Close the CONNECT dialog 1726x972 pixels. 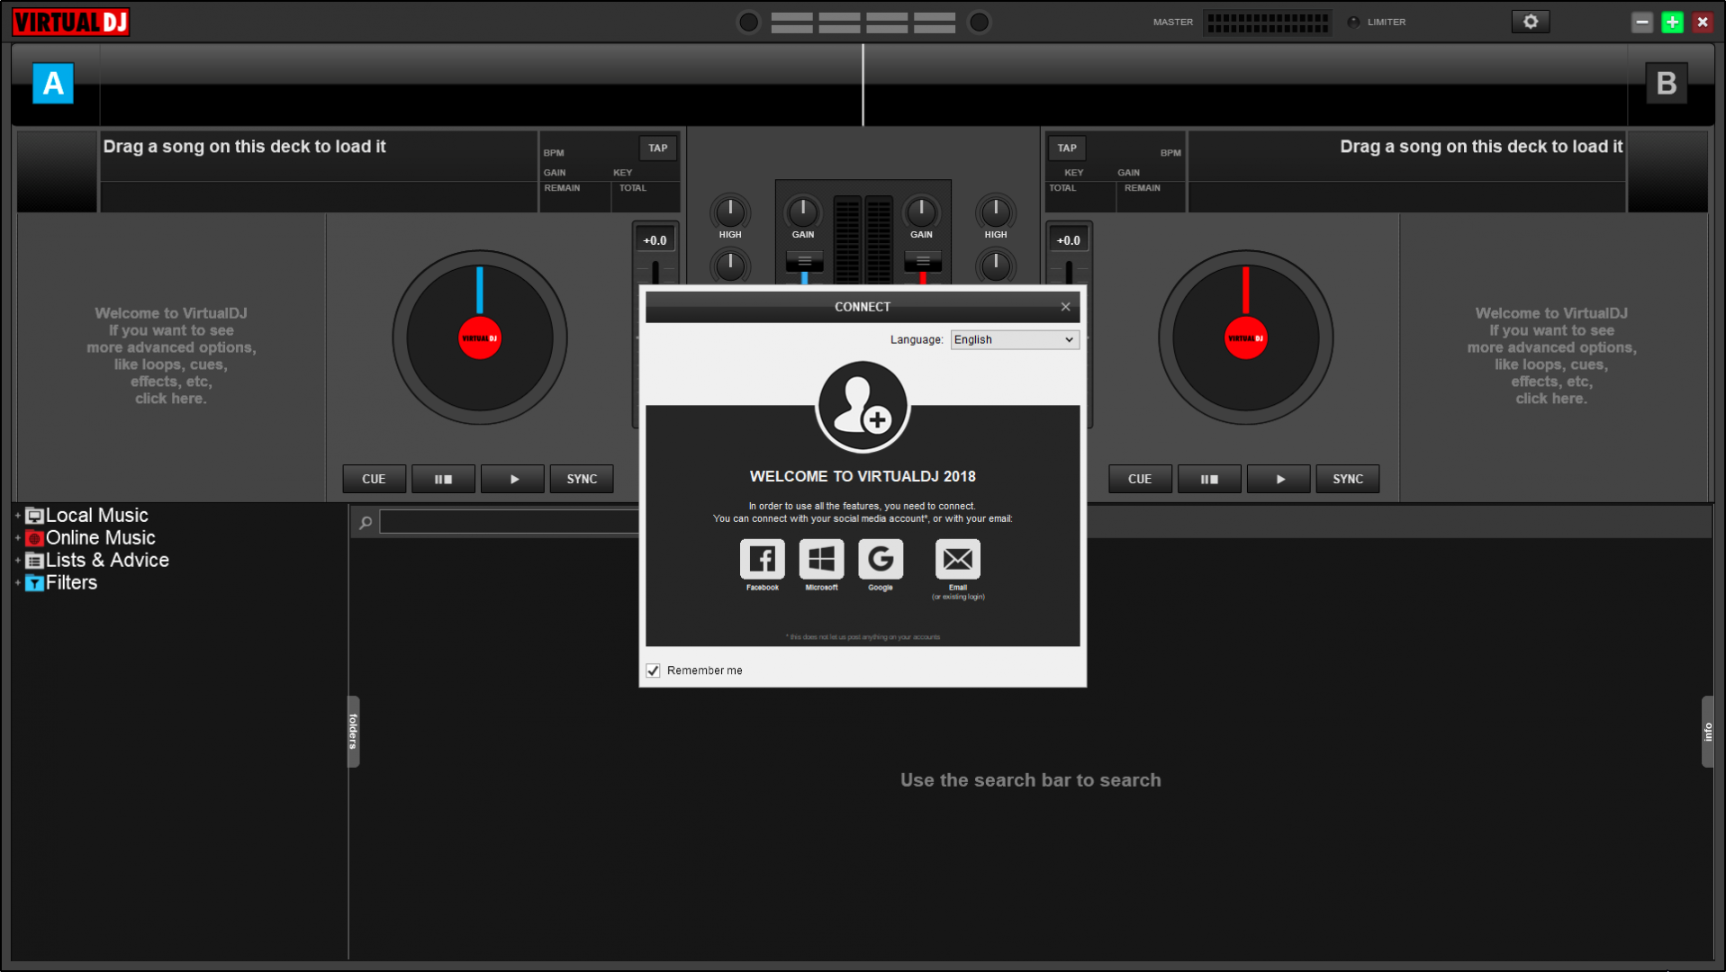coord(1065,307)
